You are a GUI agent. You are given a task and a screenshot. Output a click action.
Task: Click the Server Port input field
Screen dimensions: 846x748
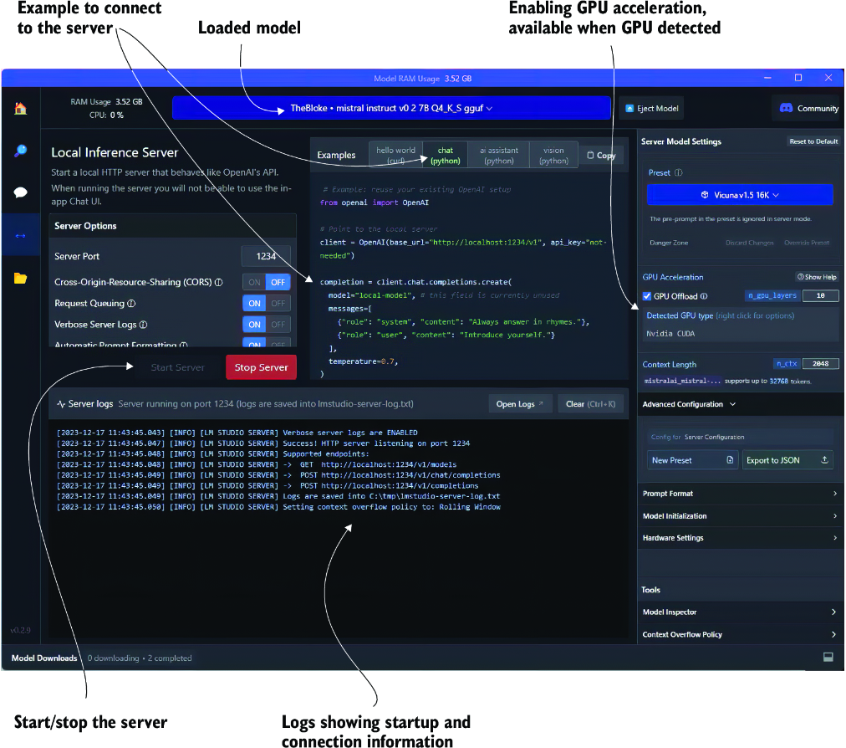pyautogui.click(x=266, y=256)
